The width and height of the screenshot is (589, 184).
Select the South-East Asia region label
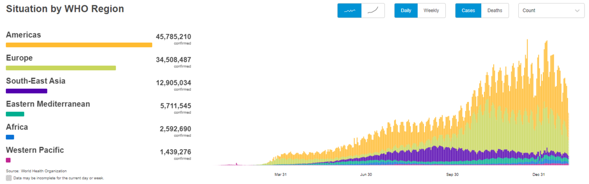pos(35,81)
